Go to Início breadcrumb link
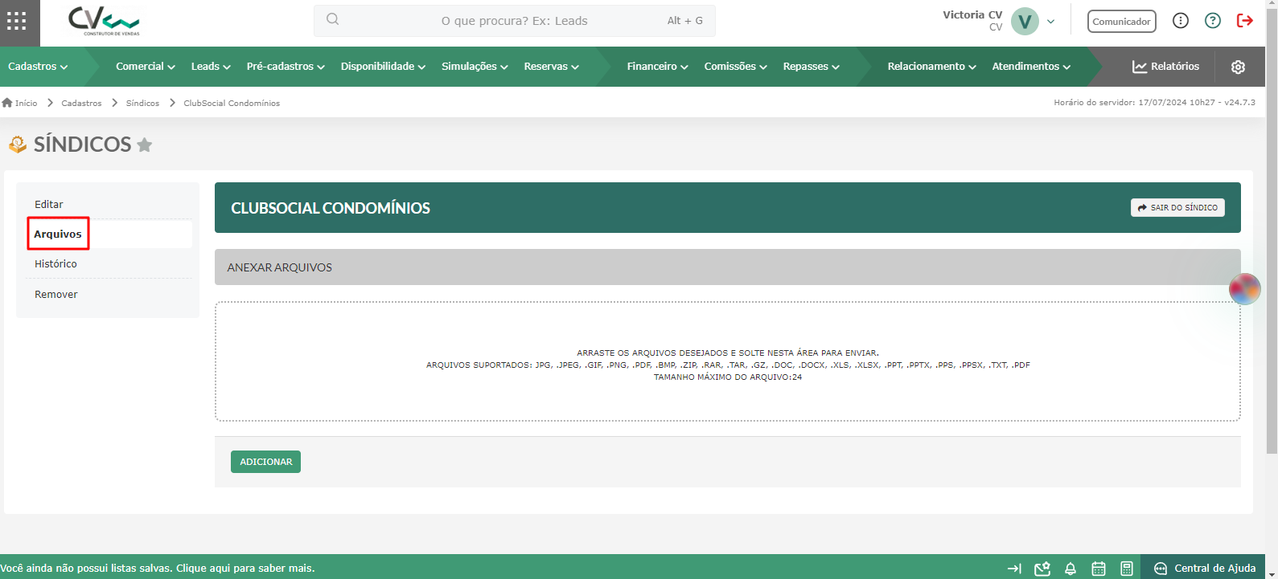 [26, 103]
